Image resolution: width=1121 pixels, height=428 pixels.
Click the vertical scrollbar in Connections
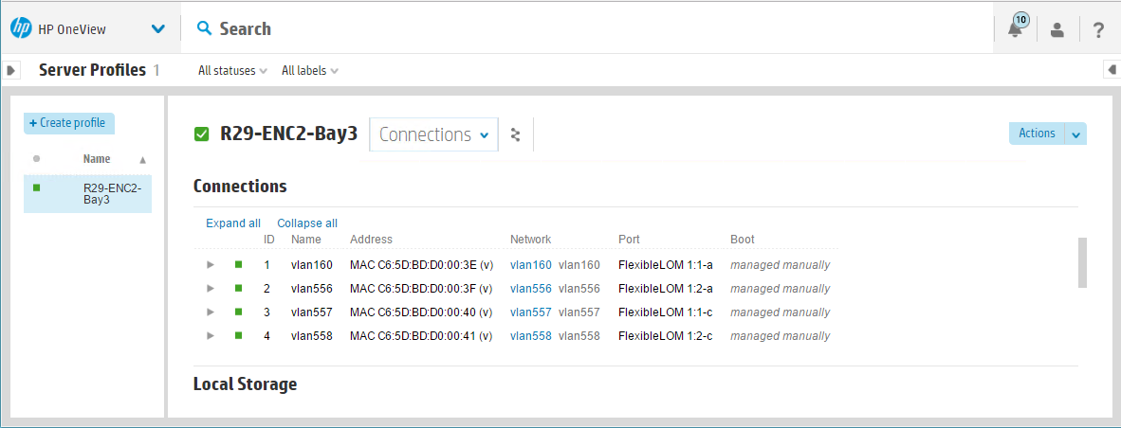(1082, 262)
